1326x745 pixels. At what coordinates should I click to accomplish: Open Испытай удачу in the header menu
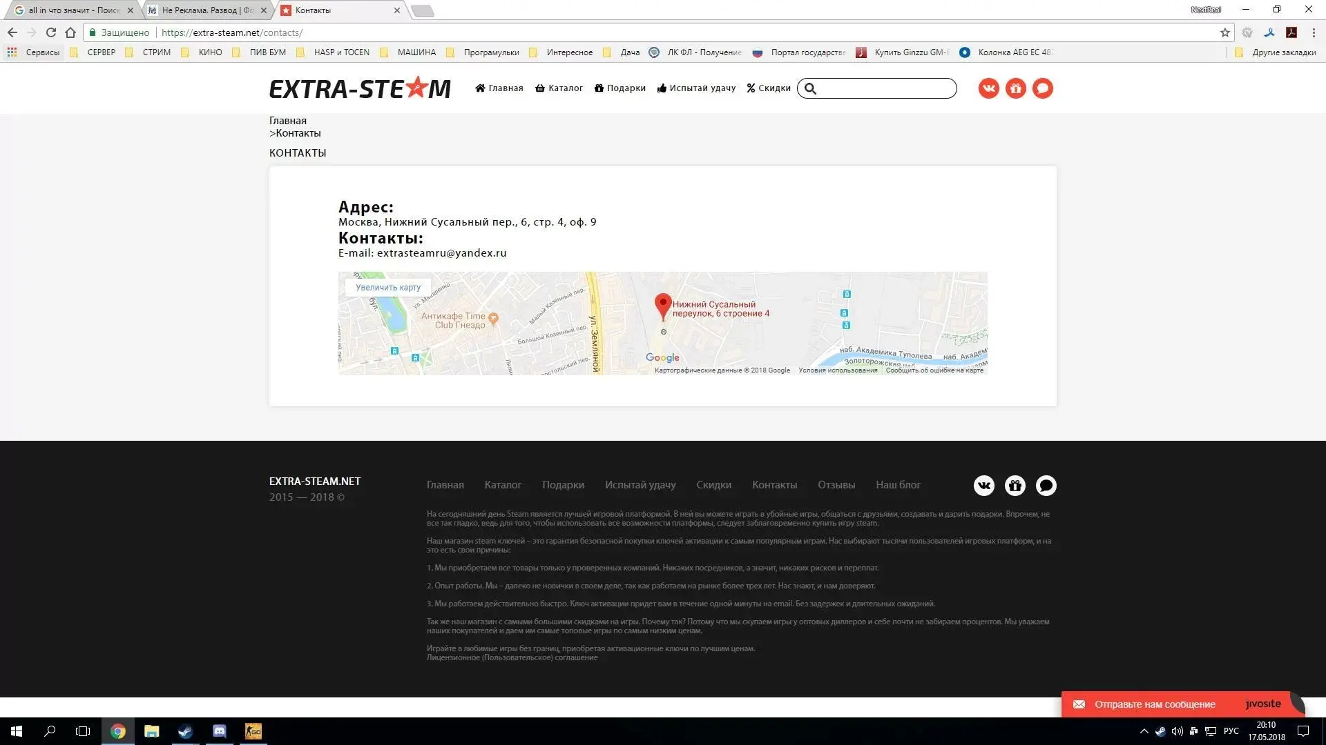coord(696,88)
